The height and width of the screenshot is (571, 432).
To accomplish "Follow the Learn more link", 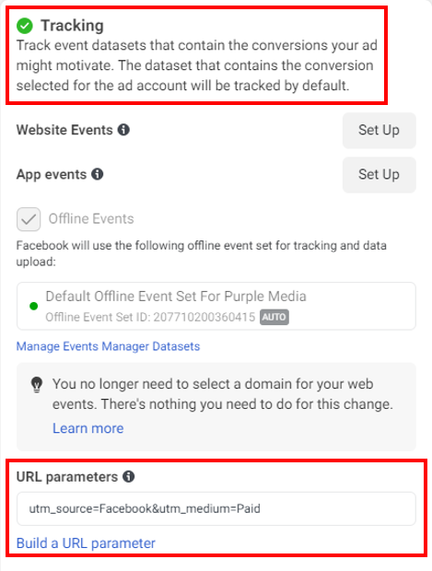I will [88, 428].
